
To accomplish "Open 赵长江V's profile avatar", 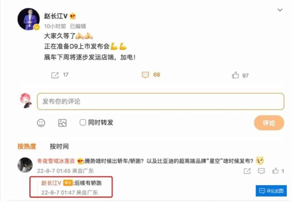I will (28, 19).
